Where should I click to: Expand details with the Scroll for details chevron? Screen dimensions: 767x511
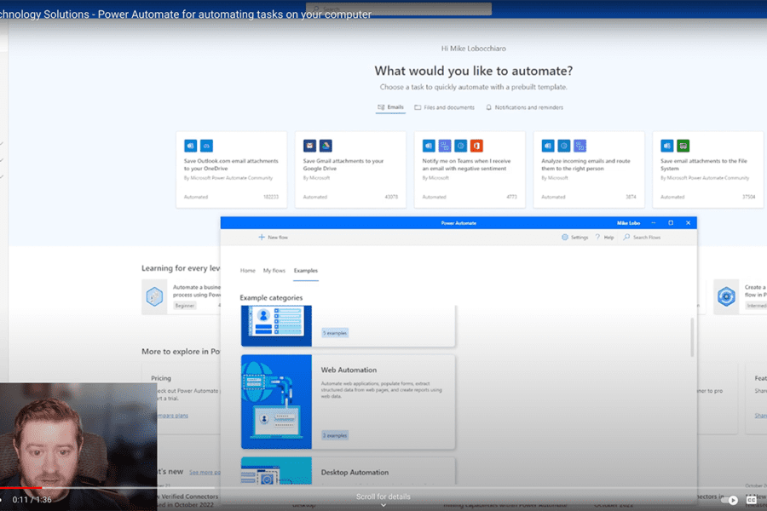[x=383, y=506]
